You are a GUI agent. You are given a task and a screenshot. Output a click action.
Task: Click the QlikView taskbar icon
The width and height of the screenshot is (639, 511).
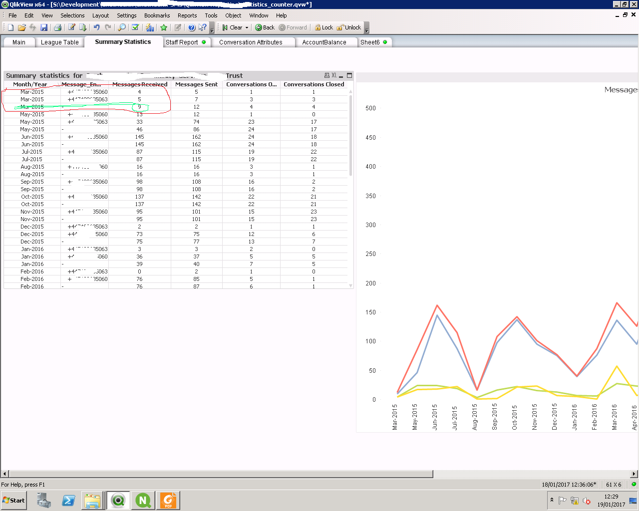[x=118, y=501]
